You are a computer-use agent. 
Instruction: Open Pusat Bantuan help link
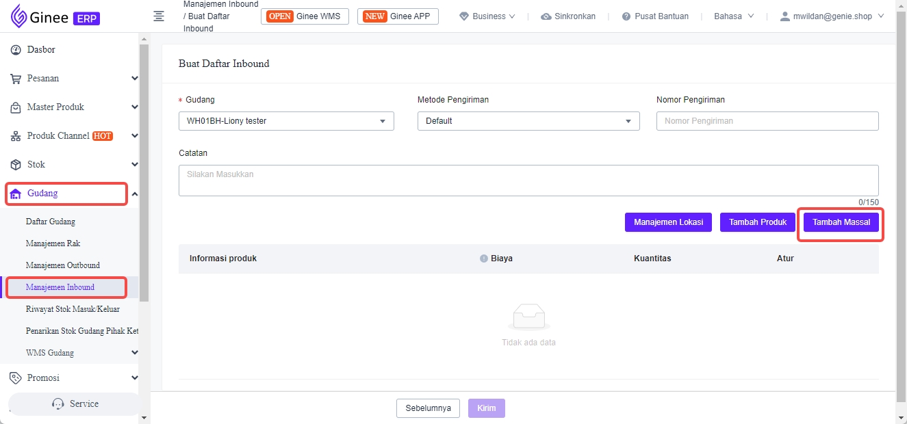tap(655, 16)
